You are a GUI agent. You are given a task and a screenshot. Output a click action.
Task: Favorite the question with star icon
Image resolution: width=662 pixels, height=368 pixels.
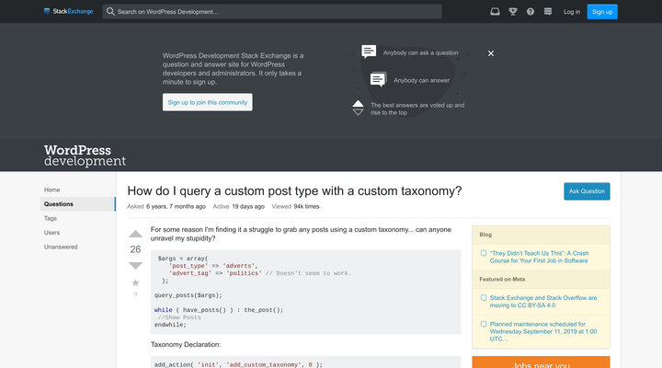coord(135,282)
